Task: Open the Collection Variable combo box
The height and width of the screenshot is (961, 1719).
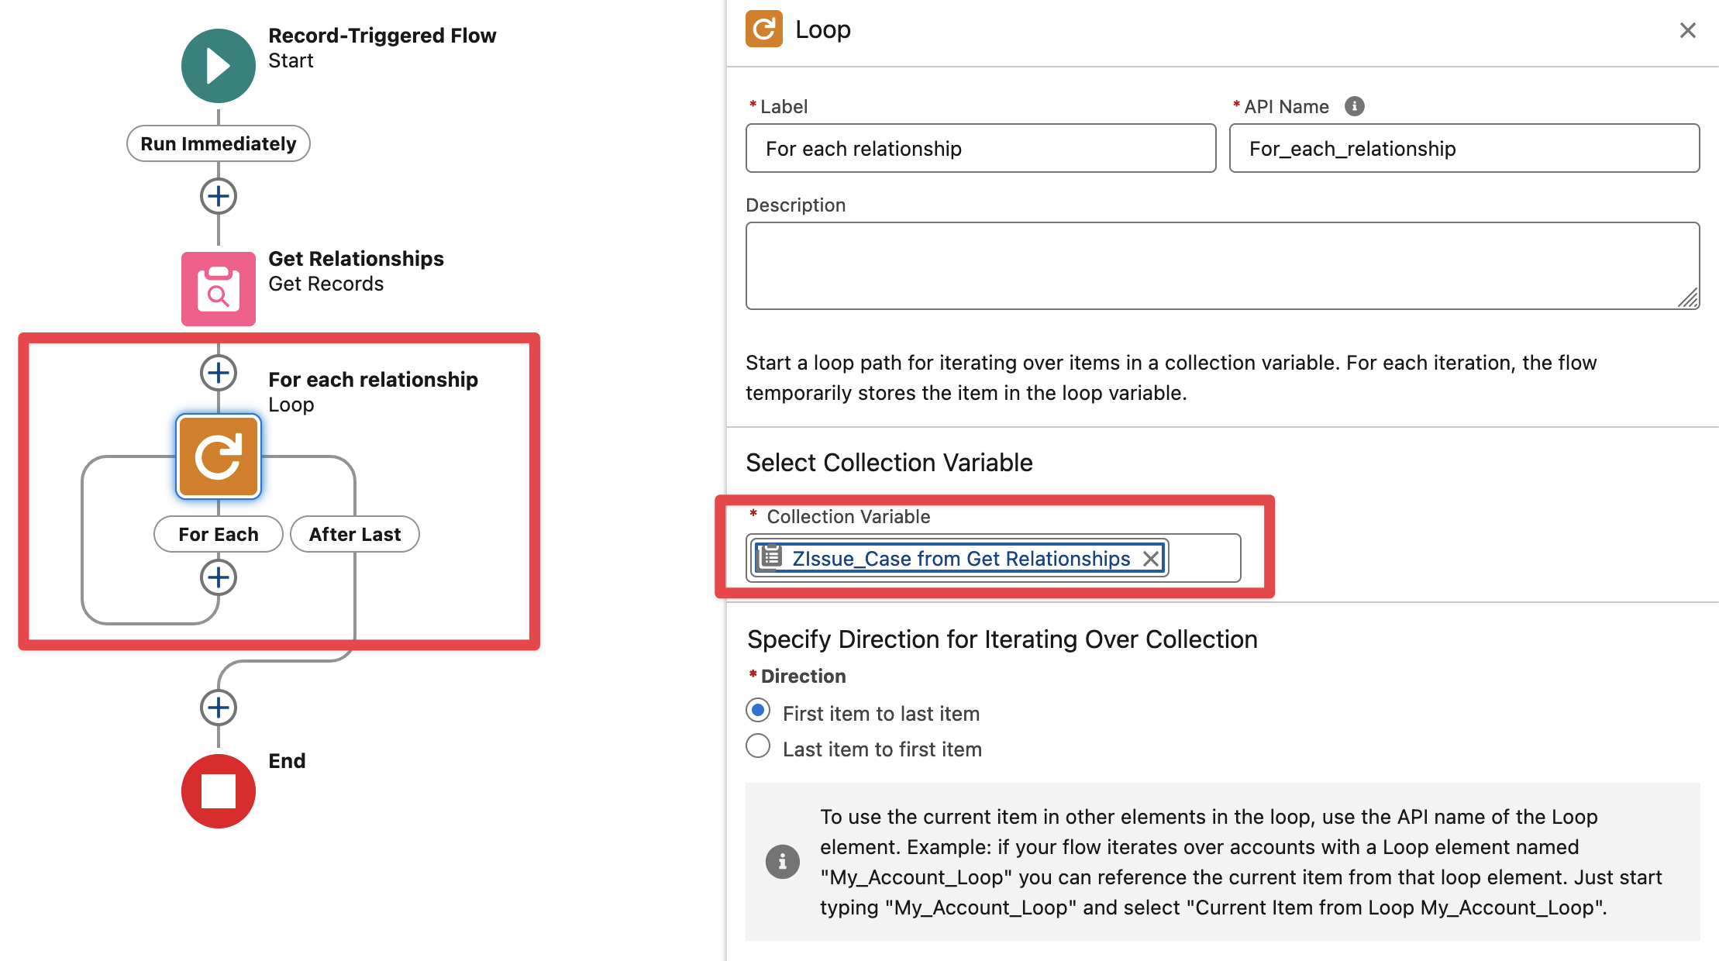Action: pyautogui.click(x=1202, y=558)
